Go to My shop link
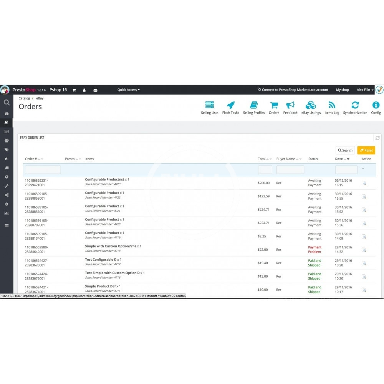 (342, 90)
